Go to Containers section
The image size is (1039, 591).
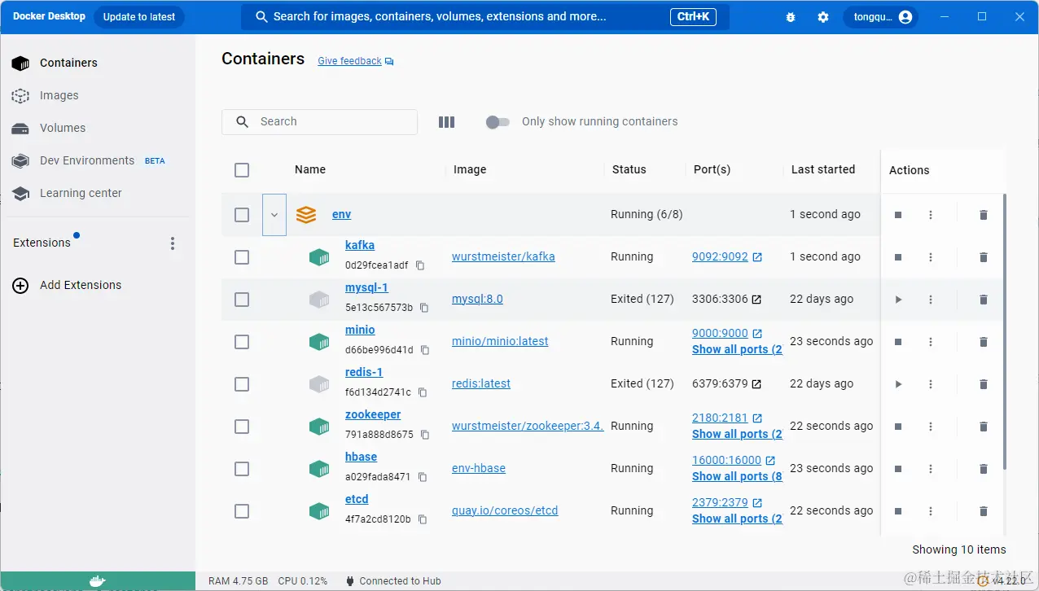click(x=98, y=63)
